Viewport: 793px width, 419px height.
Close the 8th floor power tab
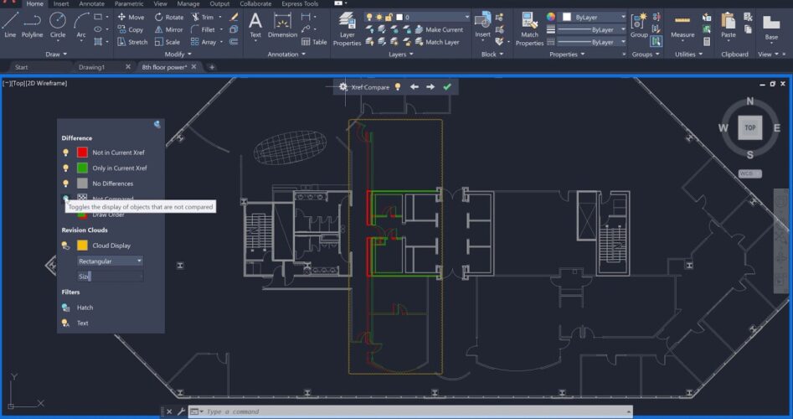pyautogui.click(x=193, y=67)
